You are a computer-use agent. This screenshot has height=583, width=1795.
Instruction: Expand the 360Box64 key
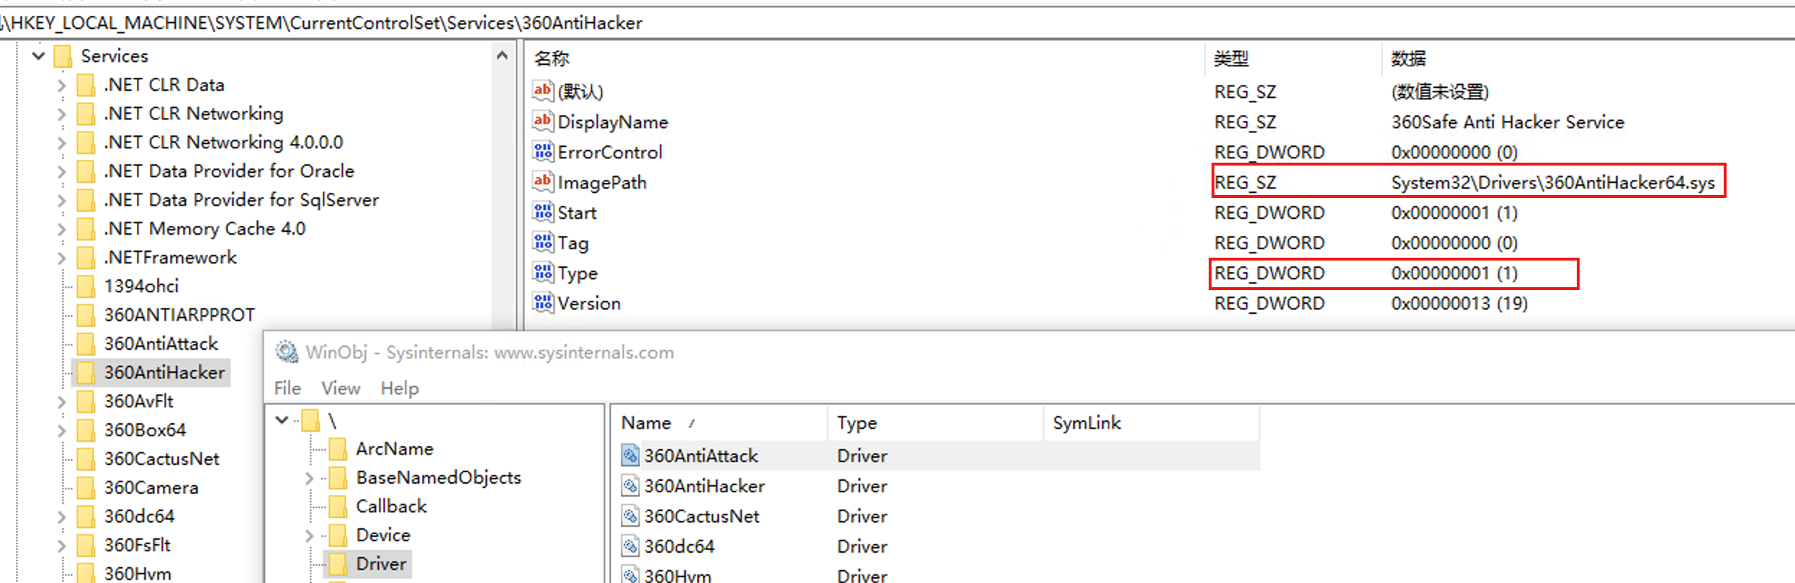click(61, 430)
